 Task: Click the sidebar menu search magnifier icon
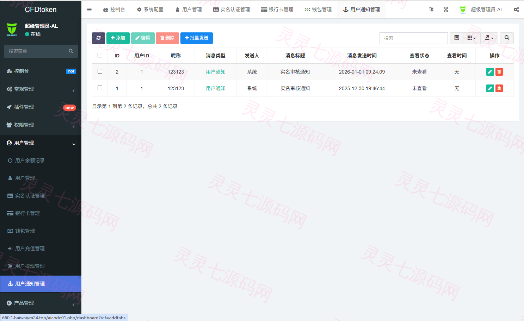coord(71,51)
